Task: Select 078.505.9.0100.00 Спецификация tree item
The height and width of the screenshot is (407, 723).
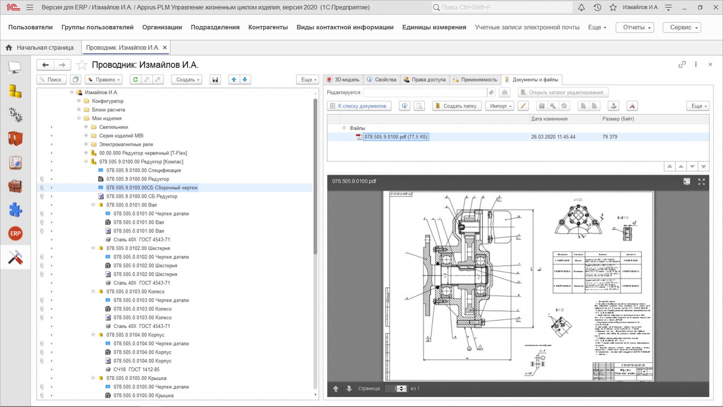Action: tap(144, 170)
